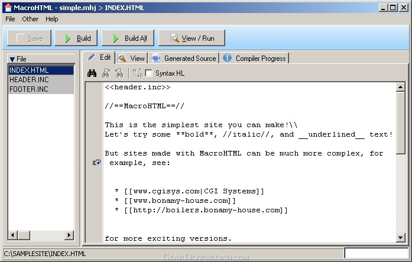Select INDEX.HTML in the file list
The width and height of the screenshot is (412, 262).
click(x=41, y=70)
